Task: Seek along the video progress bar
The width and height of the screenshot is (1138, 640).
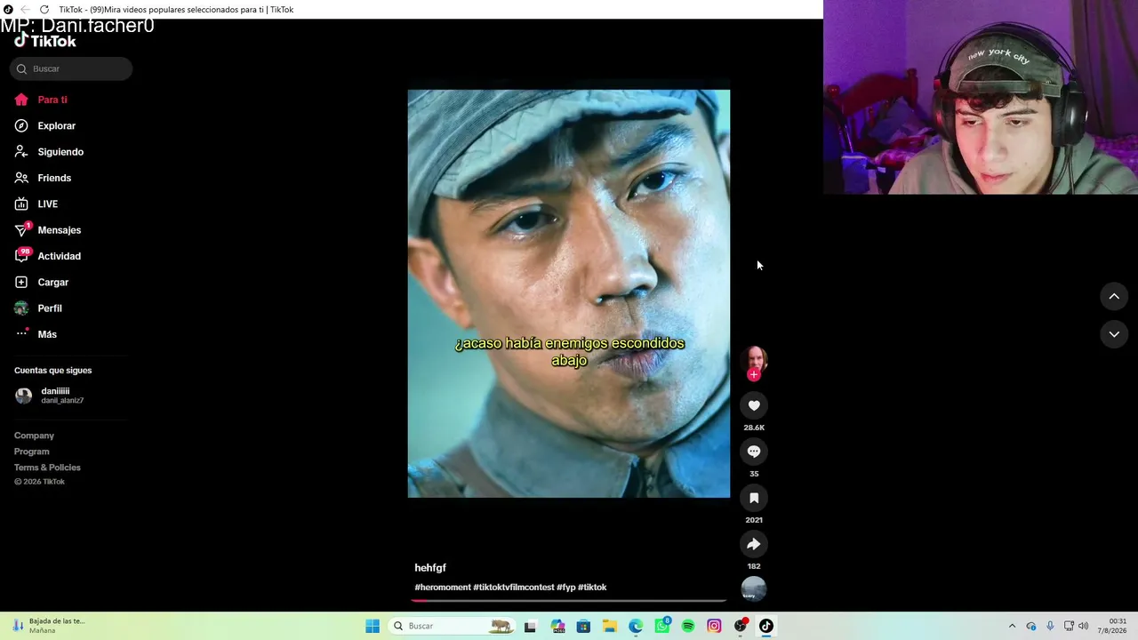Action: (569, 601)
